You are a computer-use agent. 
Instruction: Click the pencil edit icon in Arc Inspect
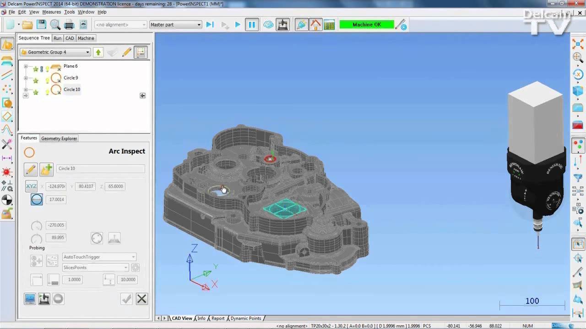tap(31, 170)
